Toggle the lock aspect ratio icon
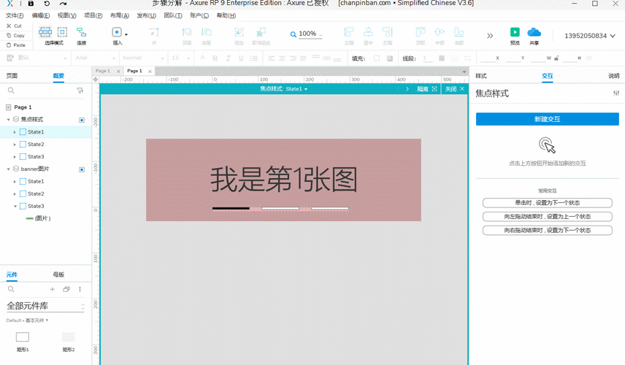625x365 pixels. pos(557,58)
